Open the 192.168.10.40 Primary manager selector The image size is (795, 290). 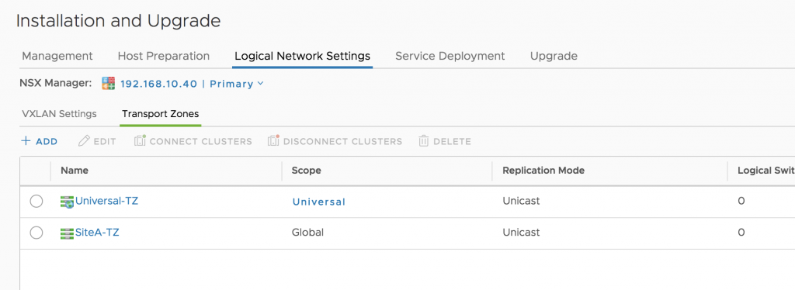(x=193, y=84)
